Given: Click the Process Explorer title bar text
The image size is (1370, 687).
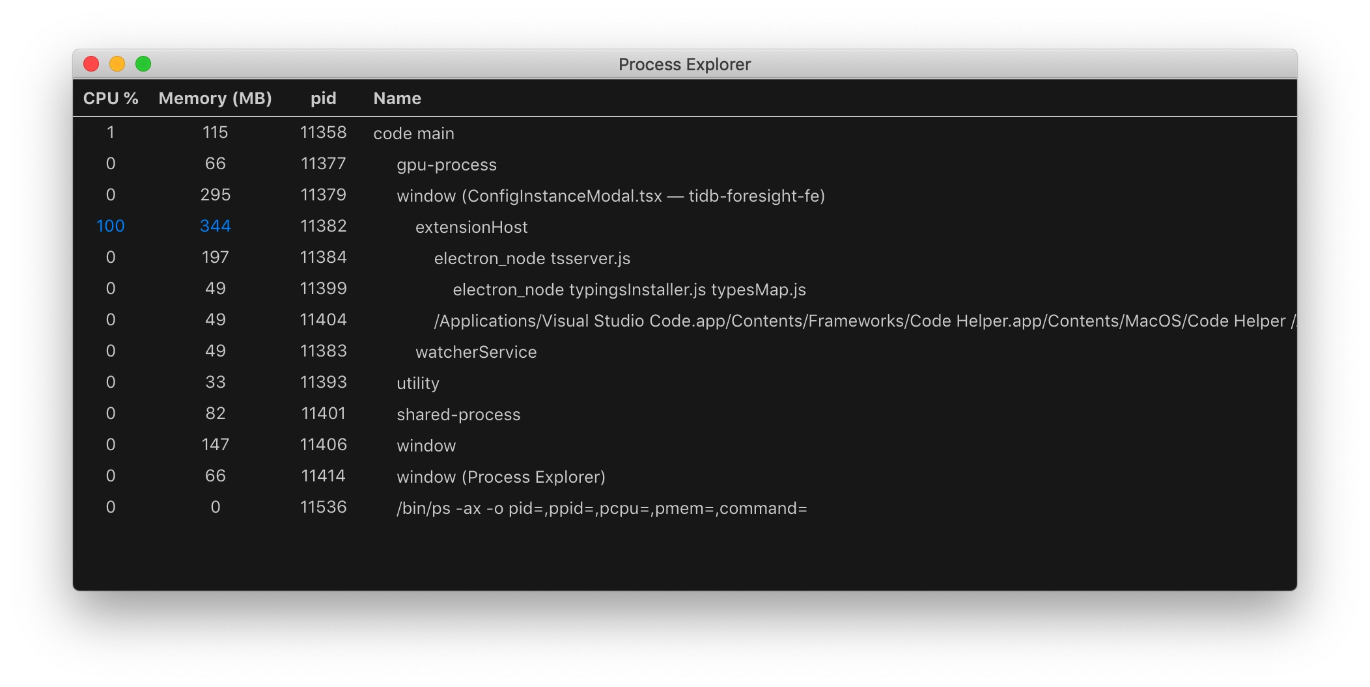Looking at the screenshot, I should coord(684,64).
